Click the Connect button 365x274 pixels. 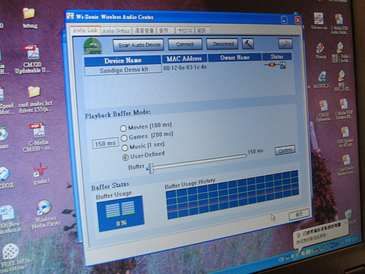pos(184,45)
